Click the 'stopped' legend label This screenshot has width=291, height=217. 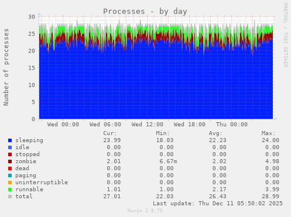(x=28, y=154)
